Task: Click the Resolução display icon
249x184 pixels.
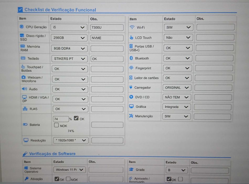Action: (26, 140)
